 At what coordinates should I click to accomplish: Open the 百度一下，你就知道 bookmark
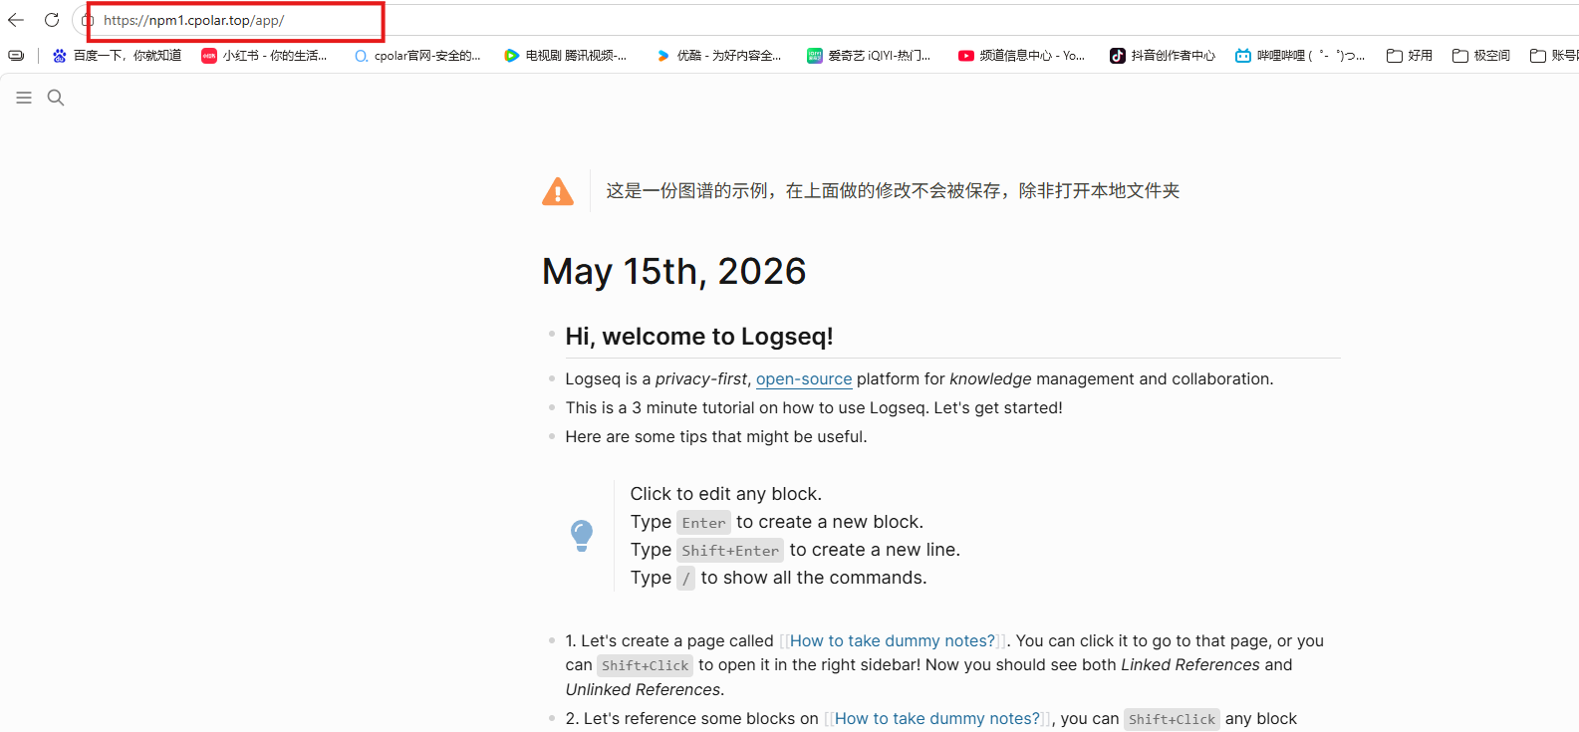[x=118, y=56]
